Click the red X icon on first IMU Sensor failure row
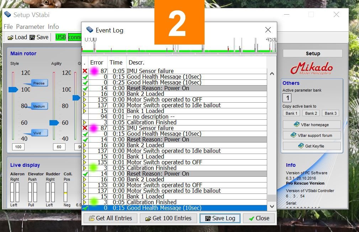 click(85, 71)
